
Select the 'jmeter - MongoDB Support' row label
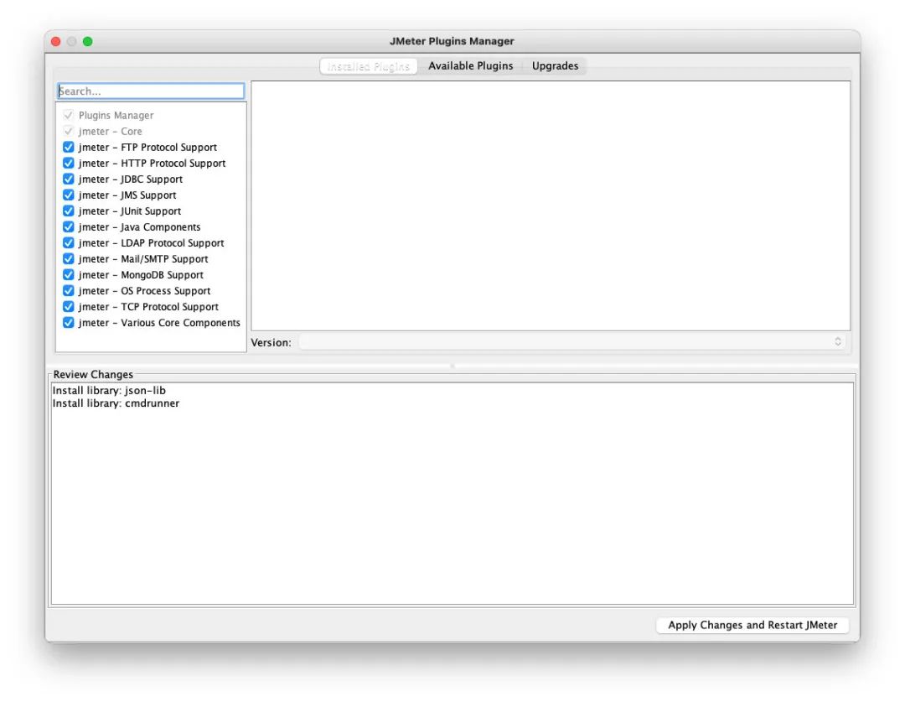point(141,275)
